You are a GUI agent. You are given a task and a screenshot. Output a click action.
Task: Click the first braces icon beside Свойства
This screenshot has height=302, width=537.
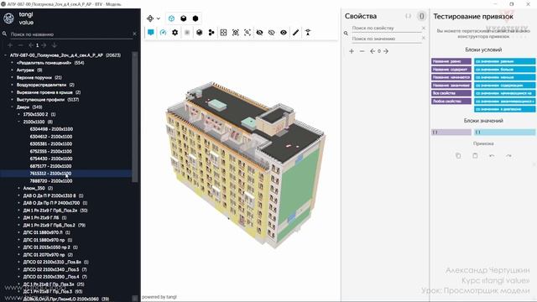[x=409, y=16]
